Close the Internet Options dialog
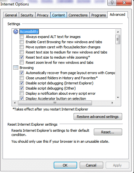The height and width of the screenshot is (173, 134). [124, 3]
